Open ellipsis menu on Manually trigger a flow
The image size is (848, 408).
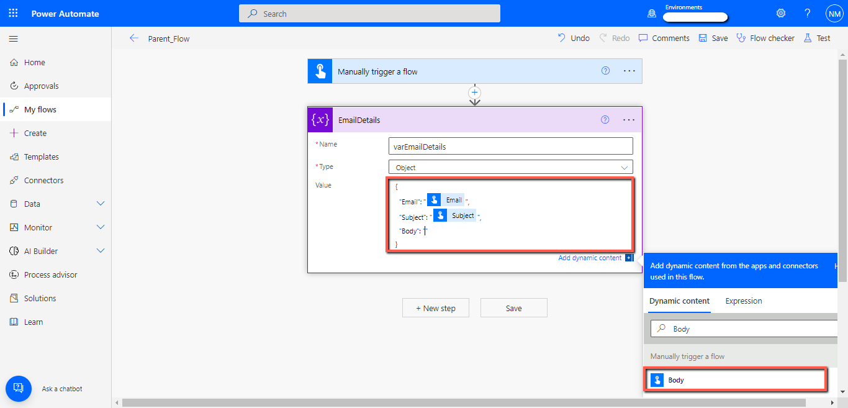point(629,71)
